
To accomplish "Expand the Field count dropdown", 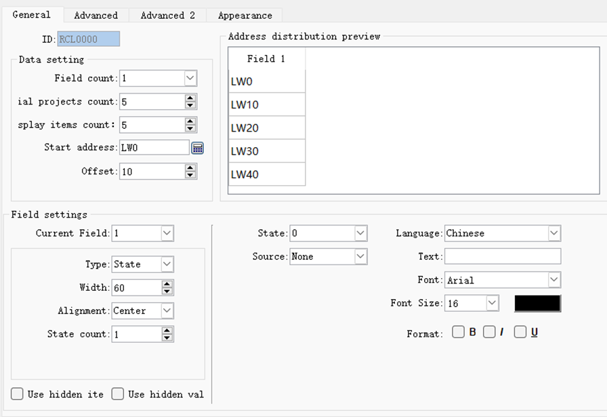I will [190, 79].
